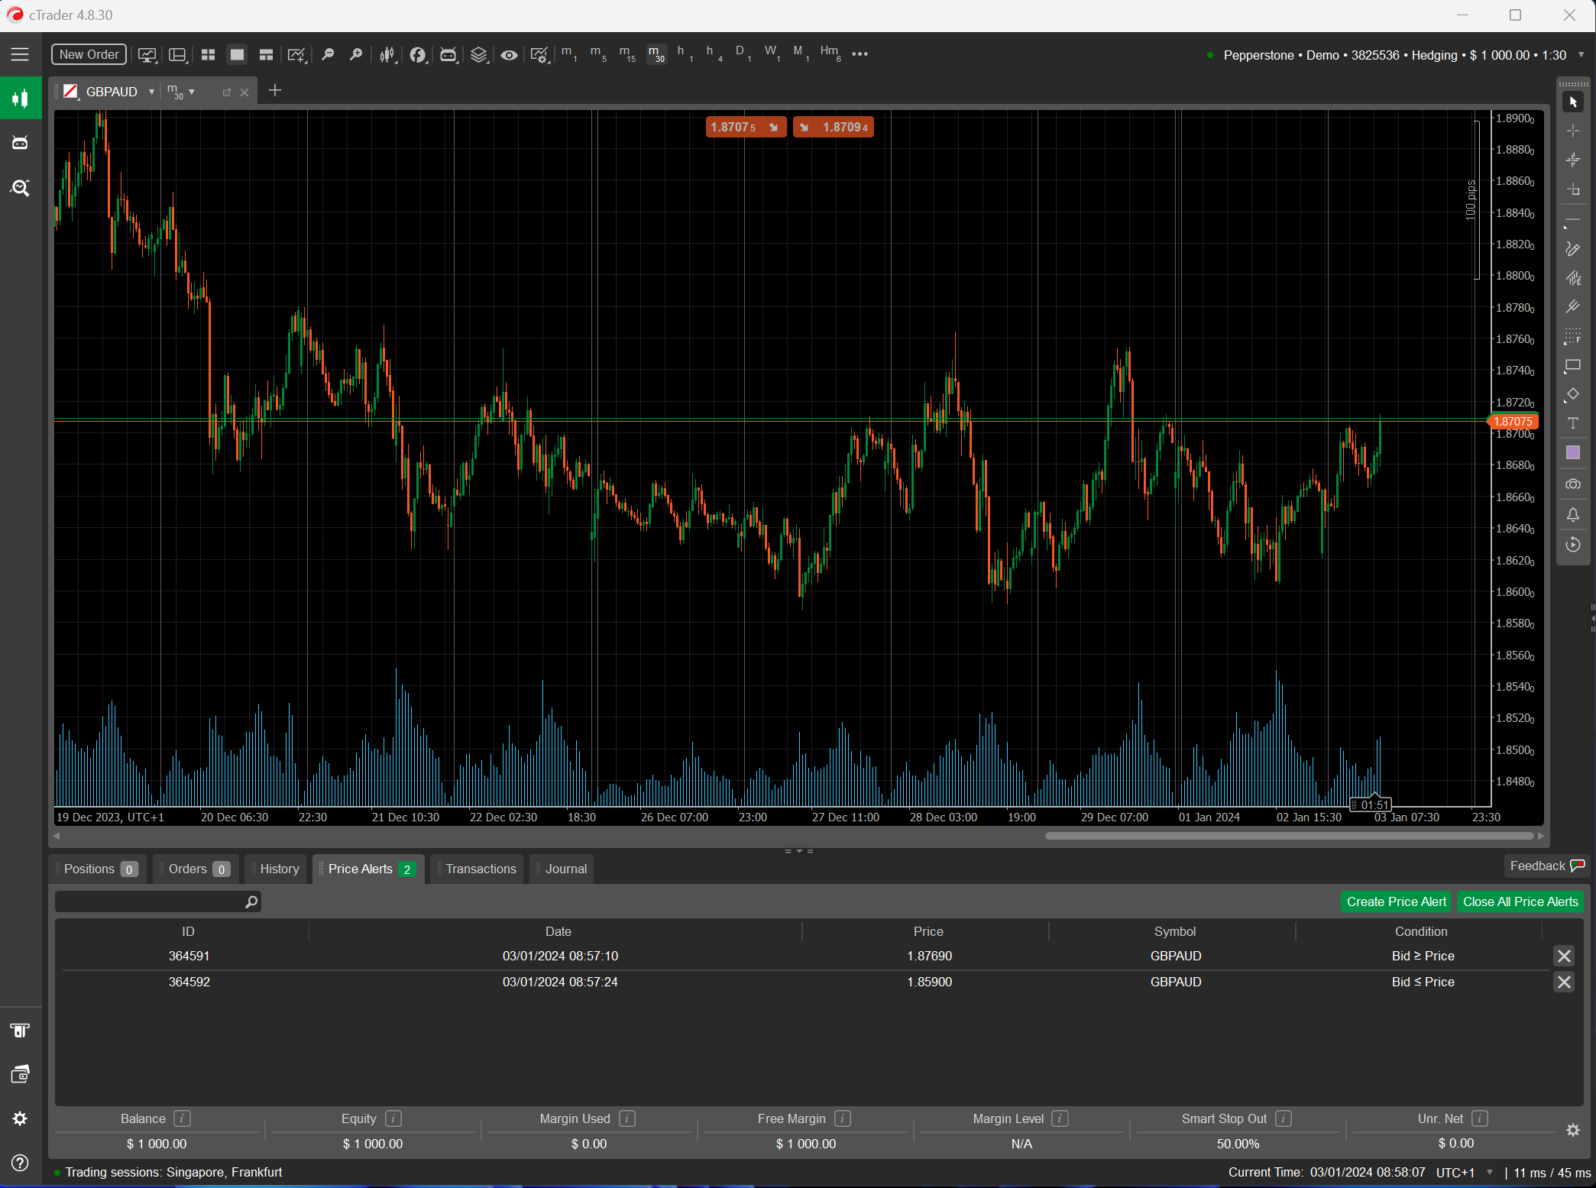Image resolution: width=1596 pixels, height=1188 pixels.
Task: Toggle the eye viewing options icon
Action: point(510,54)
